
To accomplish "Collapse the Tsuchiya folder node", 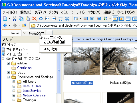I will pos(14,100).
